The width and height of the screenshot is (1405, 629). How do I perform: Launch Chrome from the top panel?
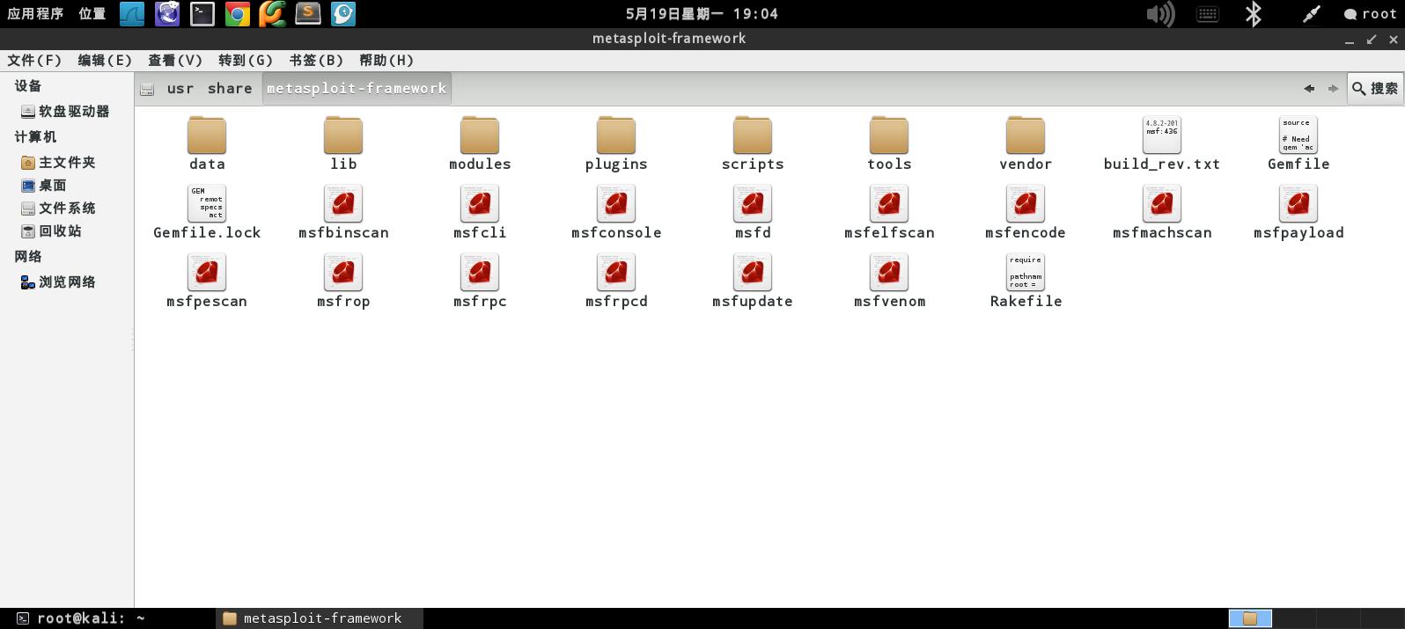tap(237, 13)
